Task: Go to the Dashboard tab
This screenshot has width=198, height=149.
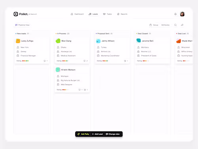Action: click(77, 14)
